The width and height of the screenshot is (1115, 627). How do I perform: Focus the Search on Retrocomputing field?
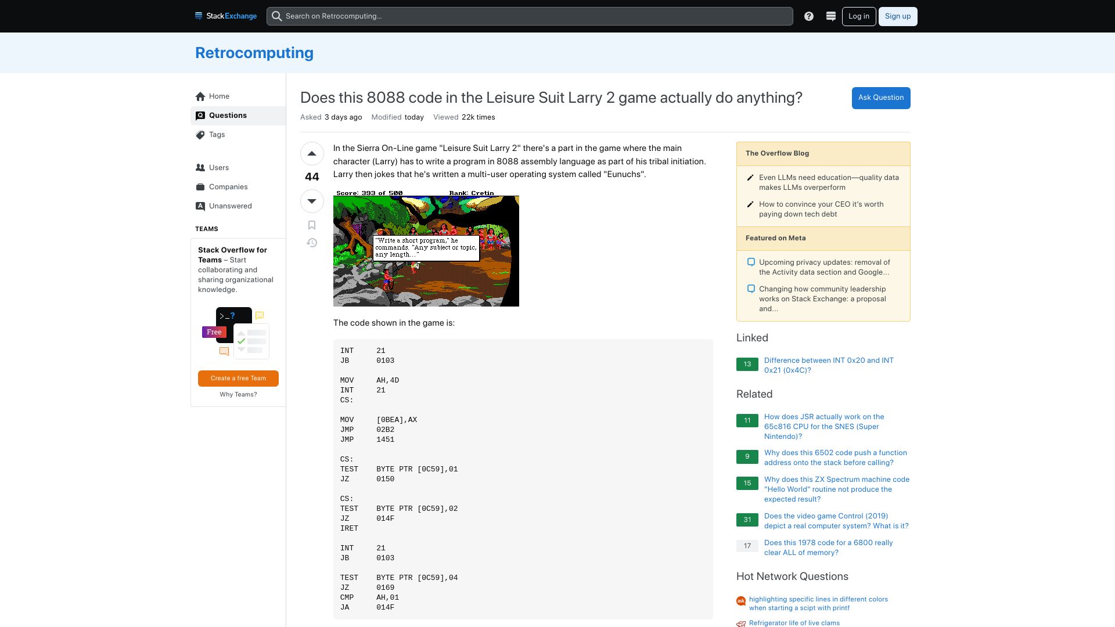(530, 16)
